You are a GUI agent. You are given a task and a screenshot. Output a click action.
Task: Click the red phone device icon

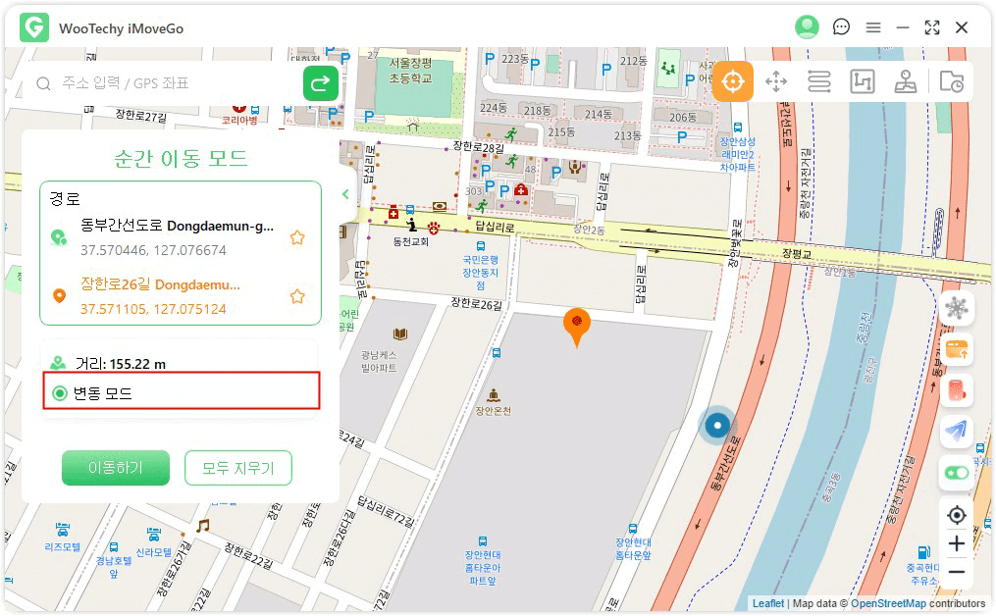[957, 390]
